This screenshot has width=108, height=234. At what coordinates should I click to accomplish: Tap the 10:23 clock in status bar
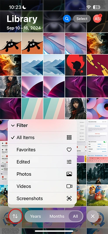pos(15,7)
